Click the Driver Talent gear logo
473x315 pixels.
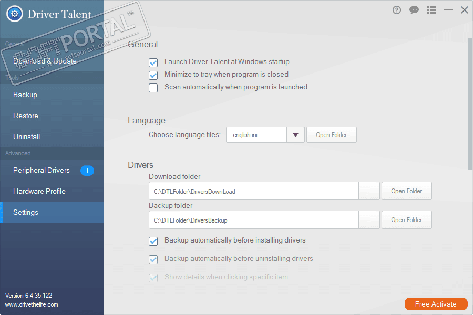(15, 14)
